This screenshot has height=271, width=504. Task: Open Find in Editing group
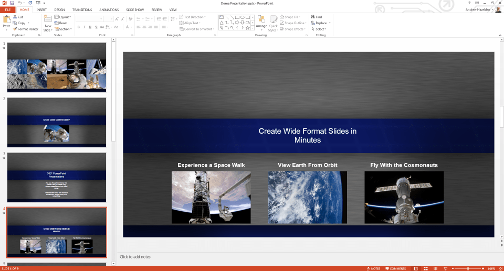point(316,17)
